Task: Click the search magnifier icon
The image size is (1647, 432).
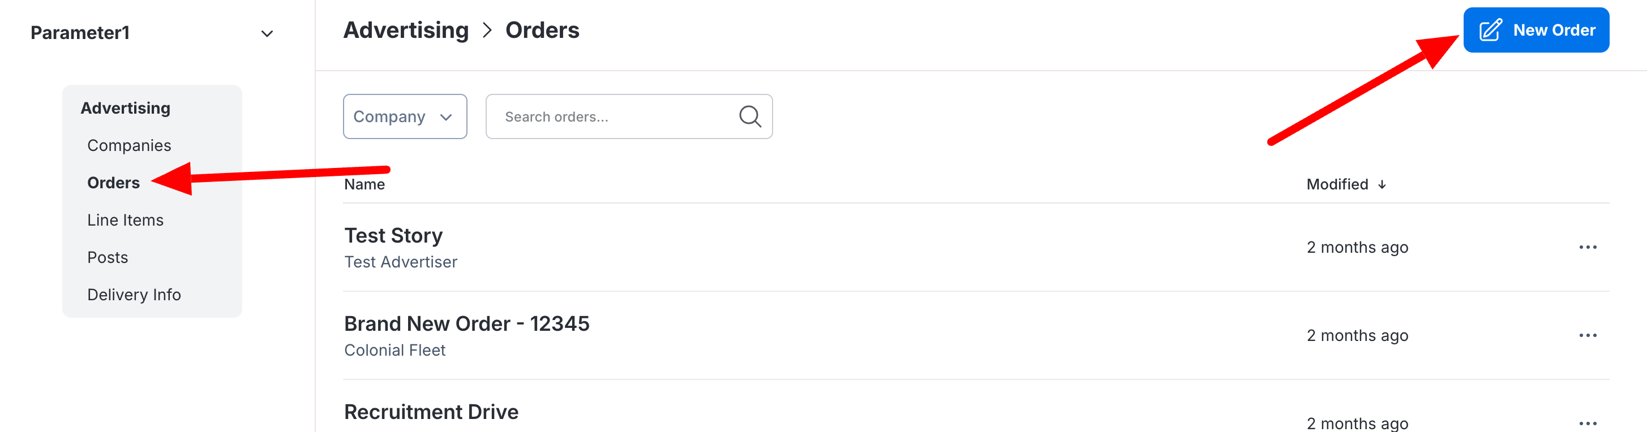Action: coord(749,116)
